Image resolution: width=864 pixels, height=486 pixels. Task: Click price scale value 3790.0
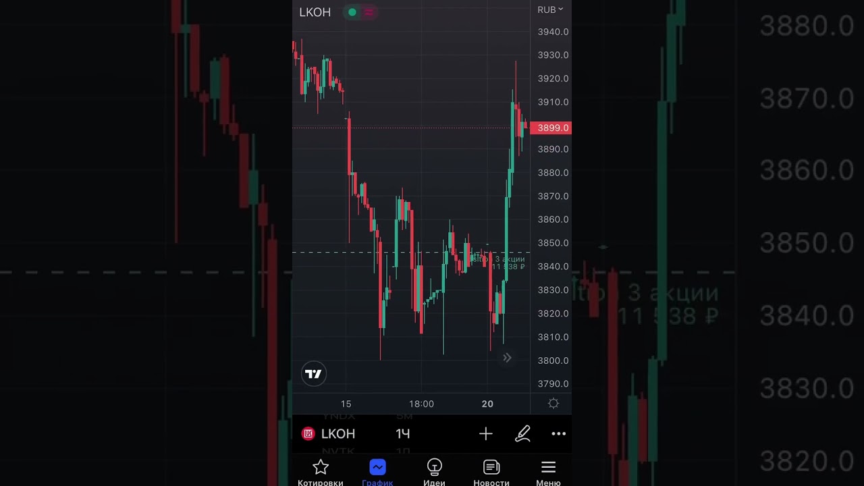(x=553, y=384)
